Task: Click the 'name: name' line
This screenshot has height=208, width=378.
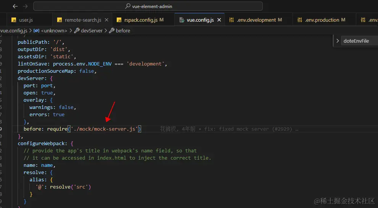Action: pos(40,165)
